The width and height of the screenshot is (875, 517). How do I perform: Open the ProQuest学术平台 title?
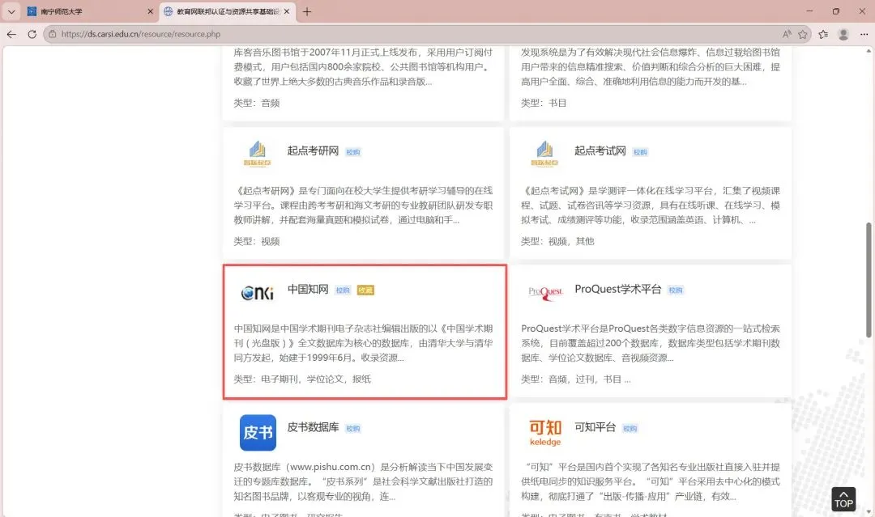click(617, 289)
